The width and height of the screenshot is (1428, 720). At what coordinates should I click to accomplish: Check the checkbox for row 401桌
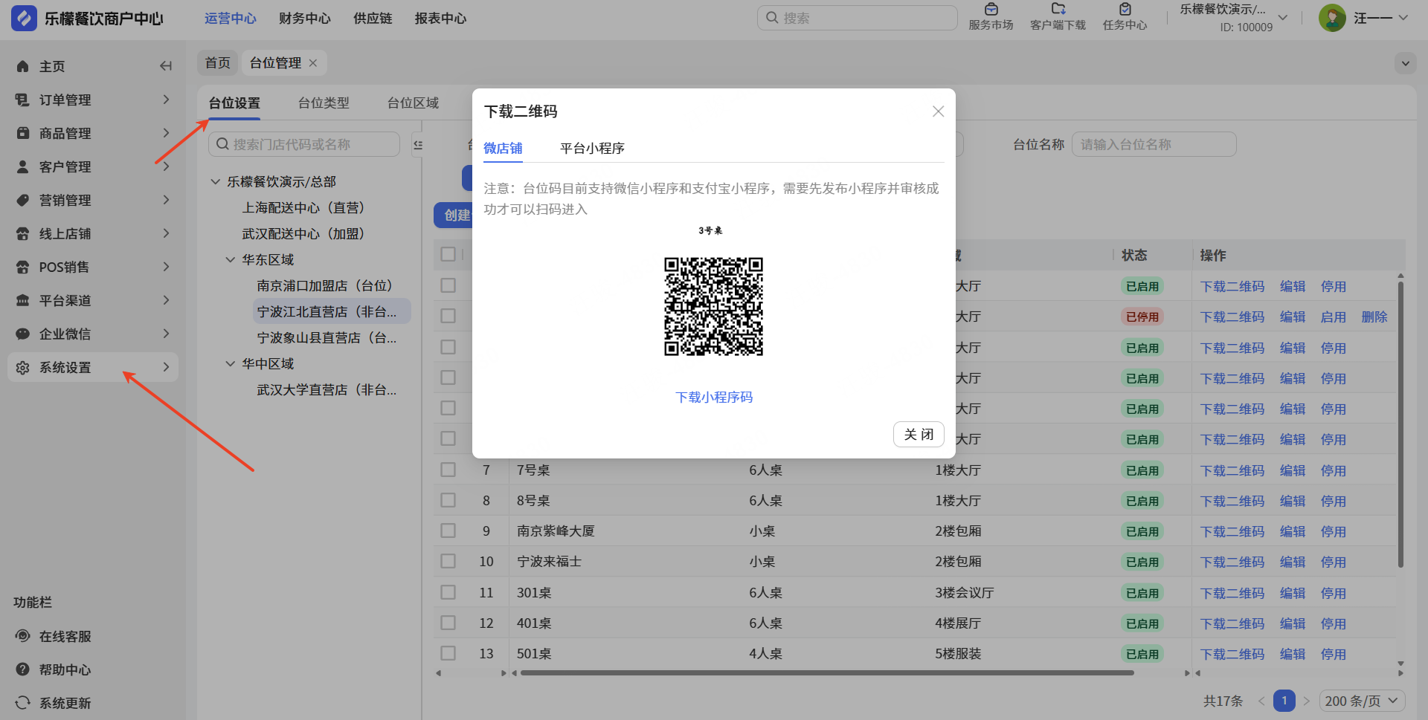[x=448, y=623]
